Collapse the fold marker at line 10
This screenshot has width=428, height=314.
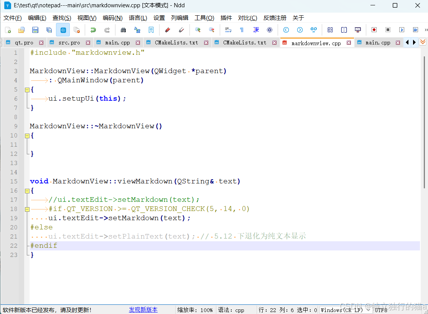pos(27,136)
